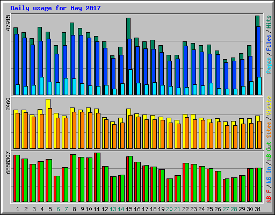
Task: Click the green weekend day label 13
Action: (x=113, y=209)
